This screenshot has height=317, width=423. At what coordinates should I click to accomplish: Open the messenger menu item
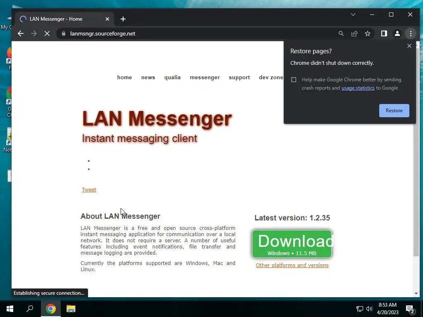[205, 77]
